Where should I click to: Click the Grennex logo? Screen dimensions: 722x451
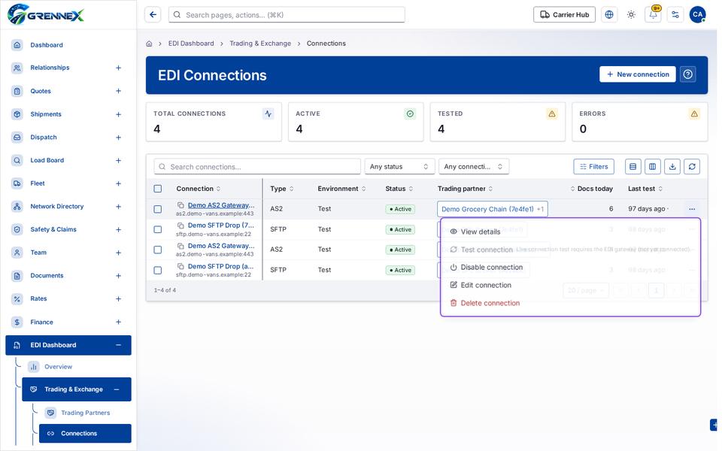[46, 14]
